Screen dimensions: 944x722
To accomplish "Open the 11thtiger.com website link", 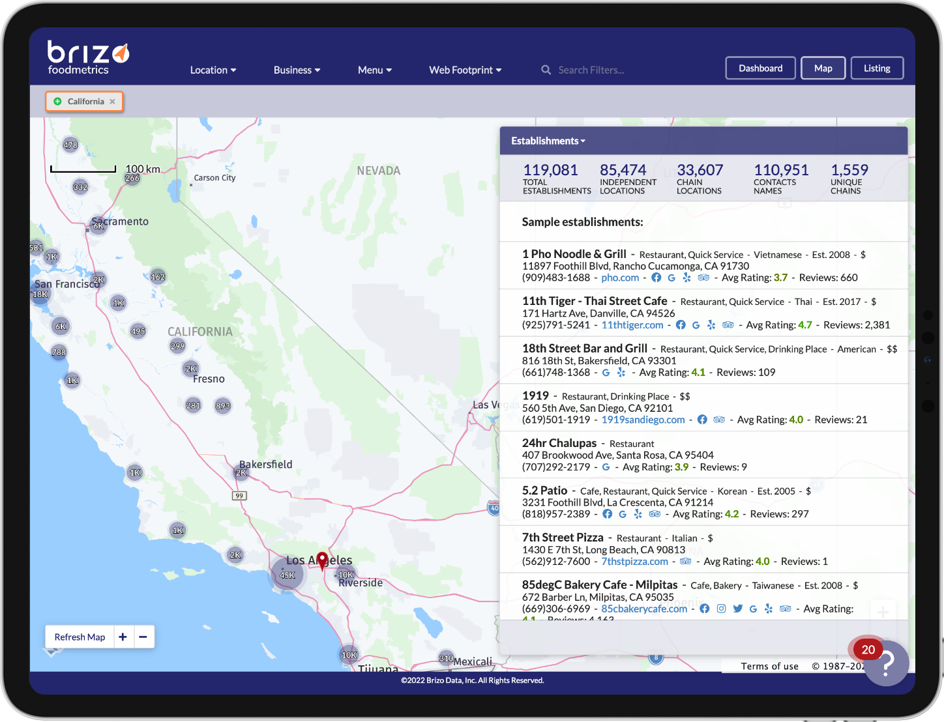I will click(x=632, y=325).
